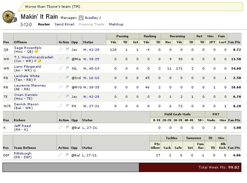Click the Passing column group header
This screenshot has height=183, width=247.
pos(122,36)
